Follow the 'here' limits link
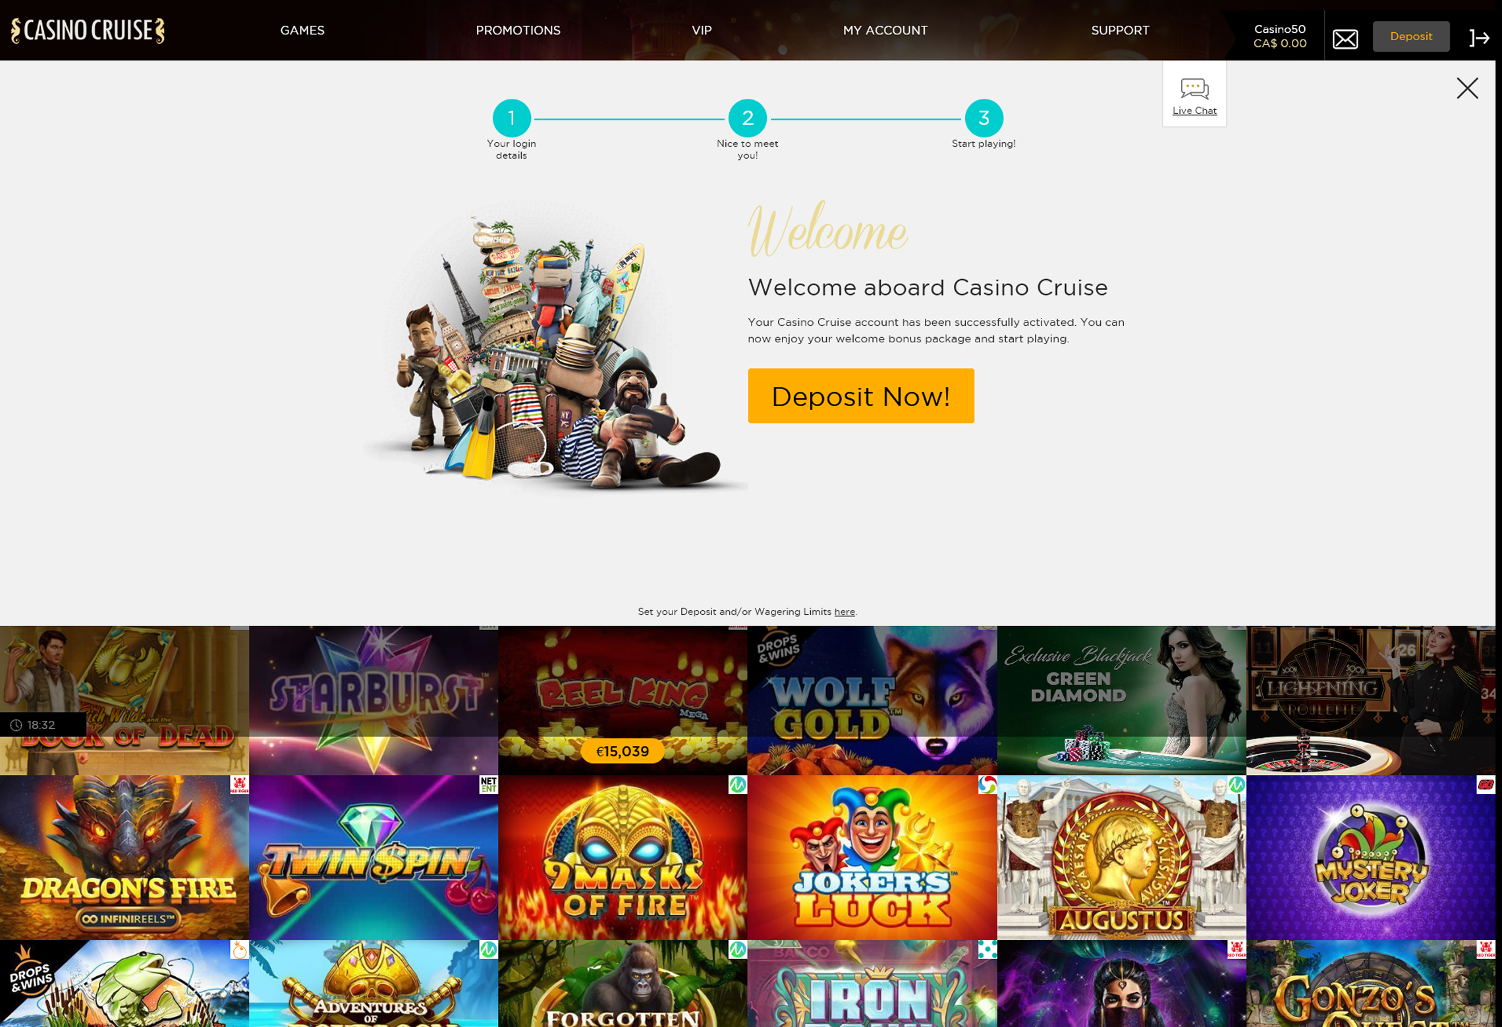1502x1027 pixels. (x=844, y=612)
